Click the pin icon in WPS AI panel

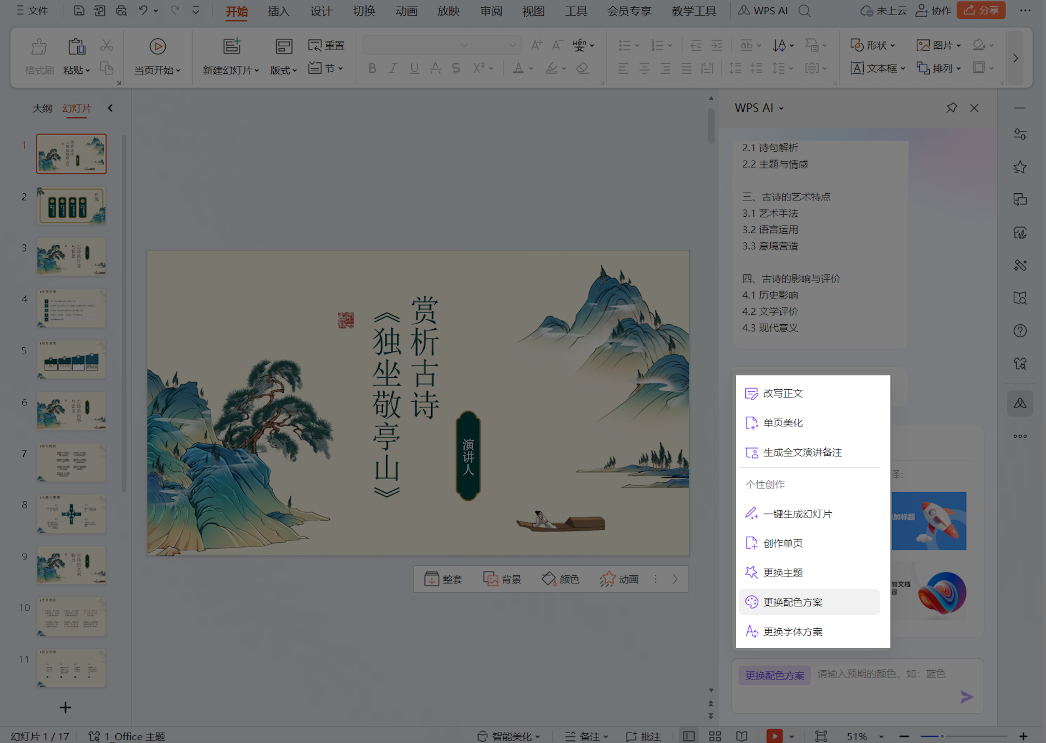click(x=951, y=108)
